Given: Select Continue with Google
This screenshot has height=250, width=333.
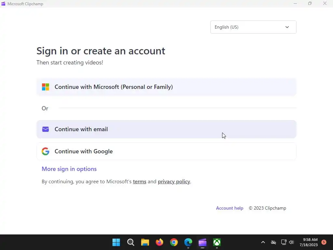Looking at the screenshot, I should coord(166,151).
